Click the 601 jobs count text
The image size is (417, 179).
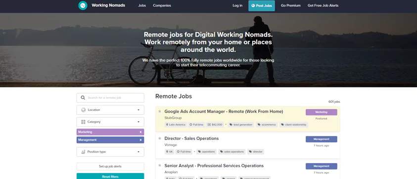click(x=334, y=102)
